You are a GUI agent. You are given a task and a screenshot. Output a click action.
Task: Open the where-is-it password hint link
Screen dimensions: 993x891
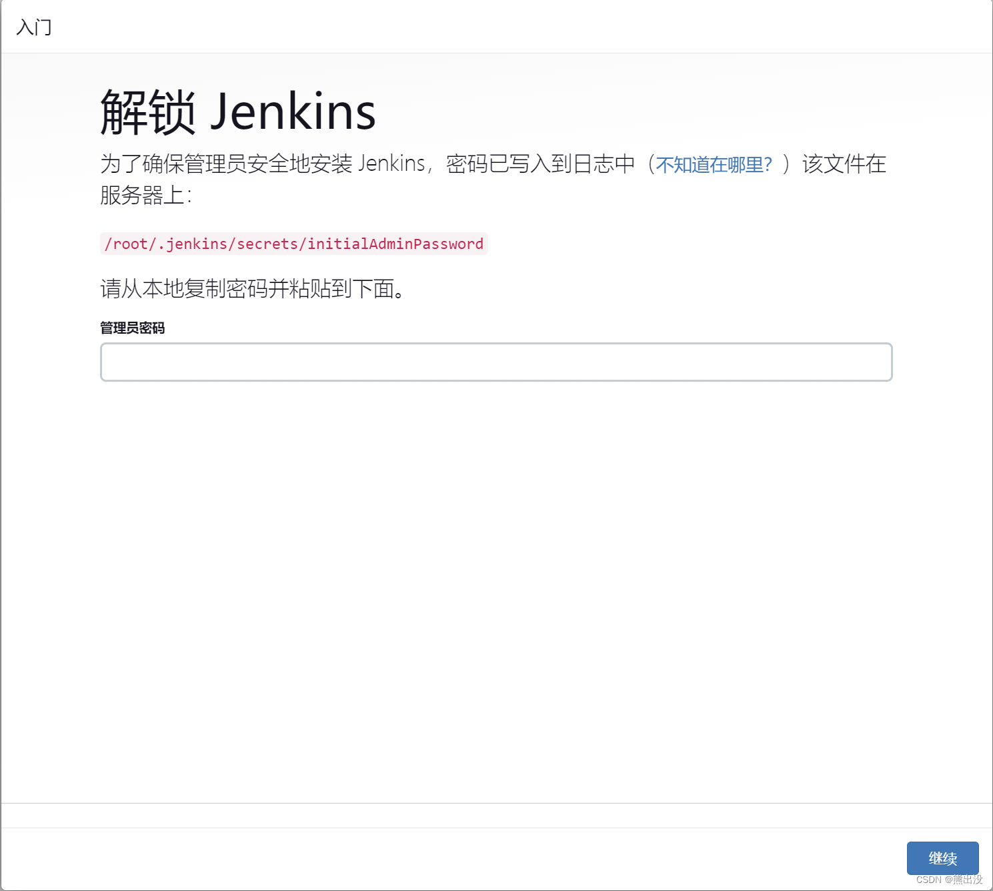(x=712, y=164)
